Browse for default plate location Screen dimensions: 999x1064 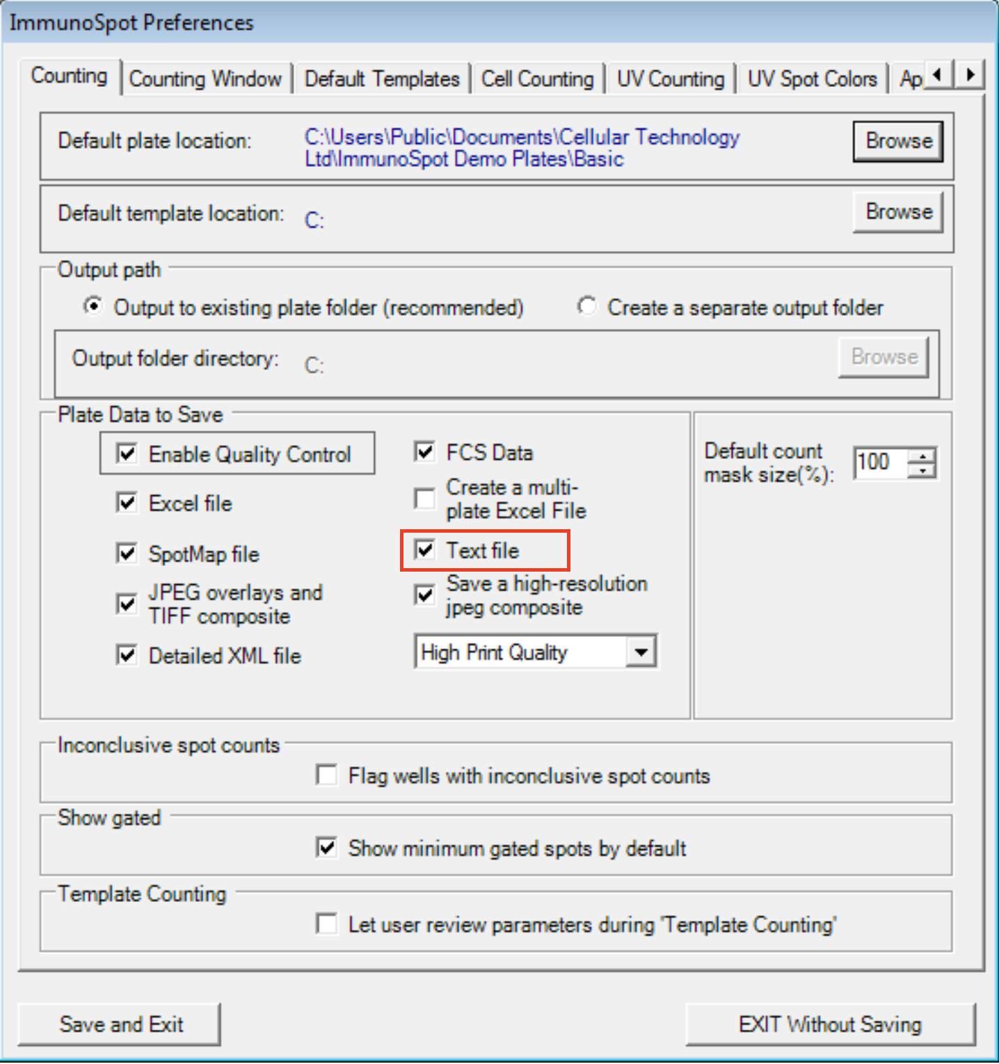(898, 141)
